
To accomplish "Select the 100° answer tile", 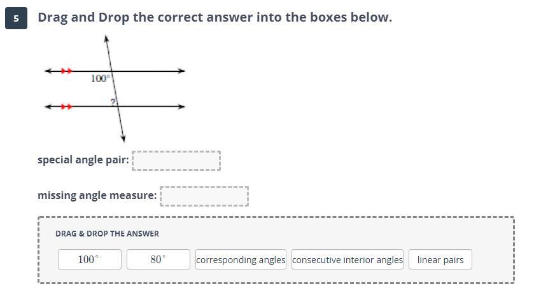I will 89,259.
